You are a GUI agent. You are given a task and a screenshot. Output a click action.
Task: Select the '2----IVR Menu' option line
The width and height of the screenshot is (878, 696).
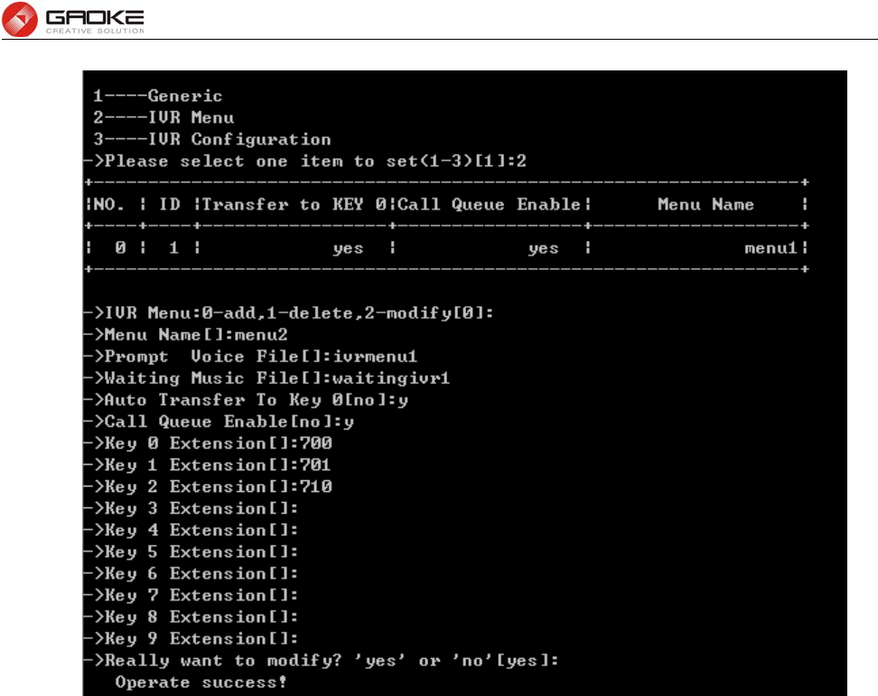tap(163, 117)
